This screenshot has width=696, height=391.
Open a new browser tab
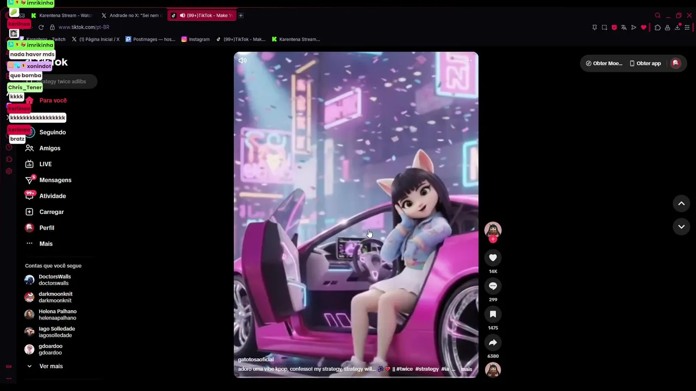241,15
